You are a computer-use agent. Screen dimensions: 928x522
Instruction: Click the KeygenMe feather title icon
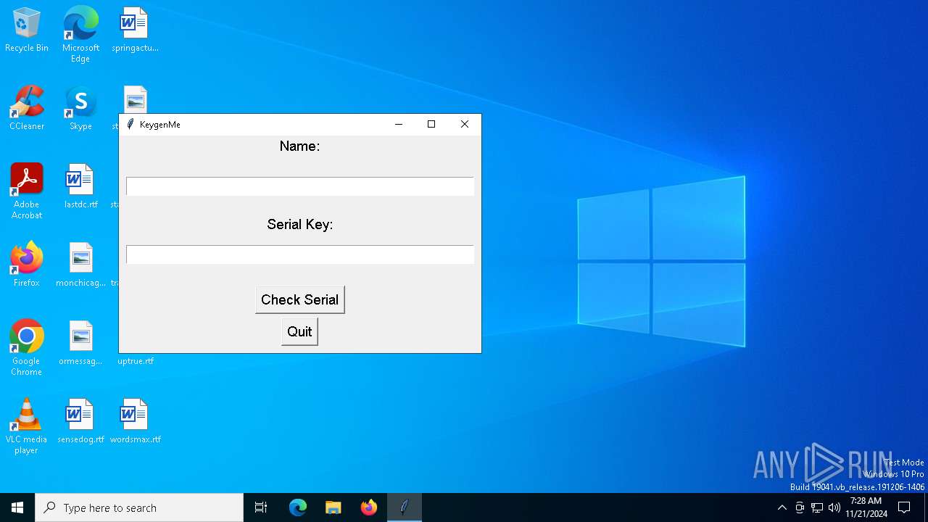click(130, 125)
